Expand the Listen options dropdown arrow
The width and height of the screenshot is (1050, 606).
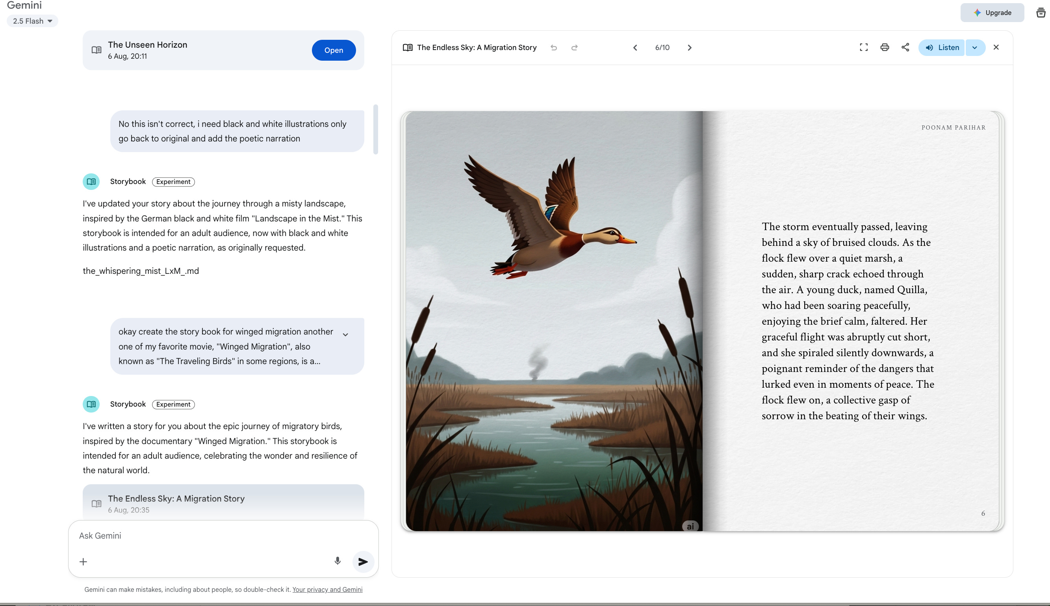point(975,47)
